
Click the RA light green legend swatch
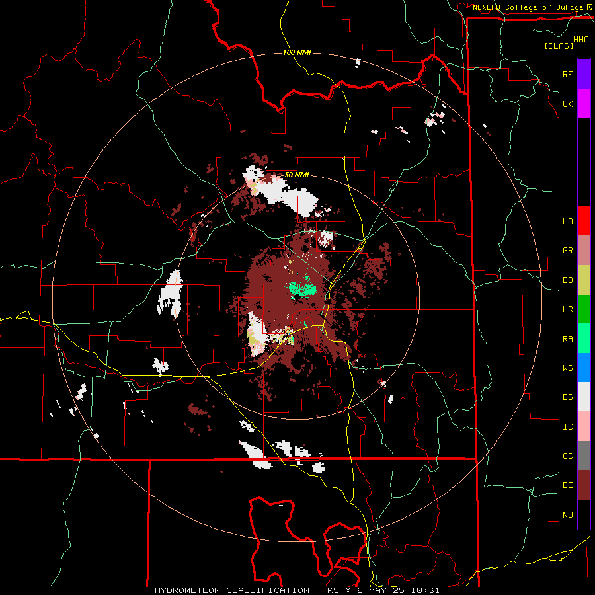point(584,338)
